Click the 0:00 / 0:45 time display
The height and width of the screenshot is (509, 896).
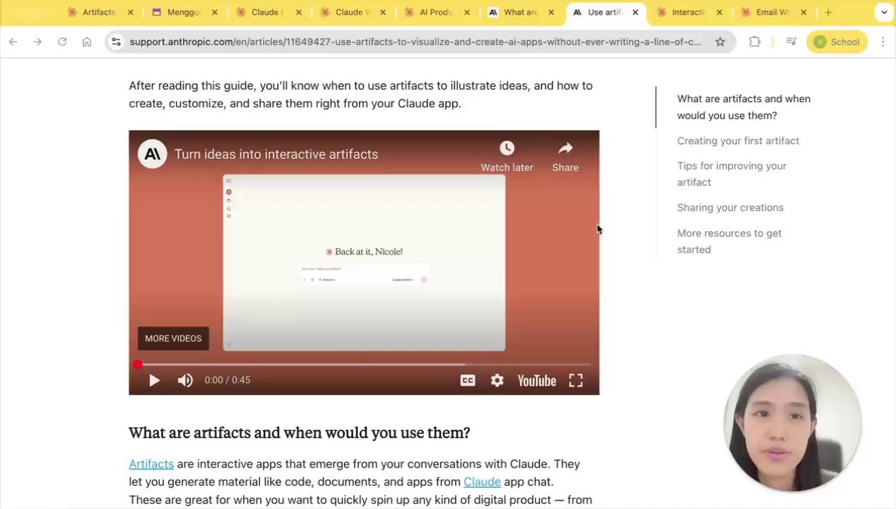point(228,380)
